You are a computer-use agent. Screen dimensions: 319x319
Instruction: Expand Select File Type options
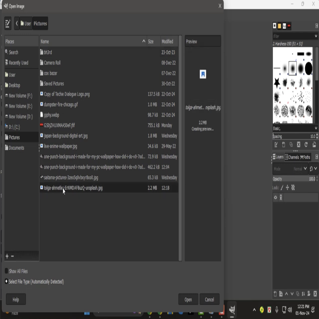click(x=6, y=282)
